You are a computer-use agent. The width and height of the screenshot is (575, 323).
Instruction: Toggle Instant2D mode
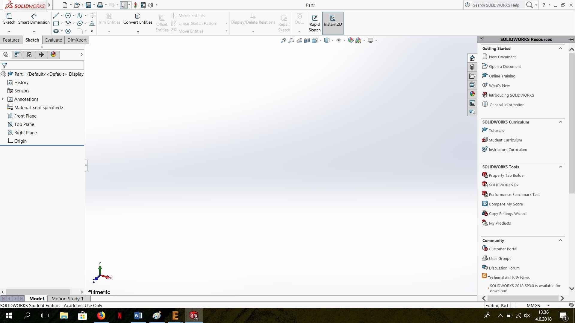click(x=333, y=24)
